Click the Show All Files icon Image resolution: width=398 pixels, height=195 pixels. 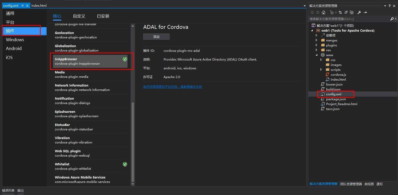tap(352, 12)
